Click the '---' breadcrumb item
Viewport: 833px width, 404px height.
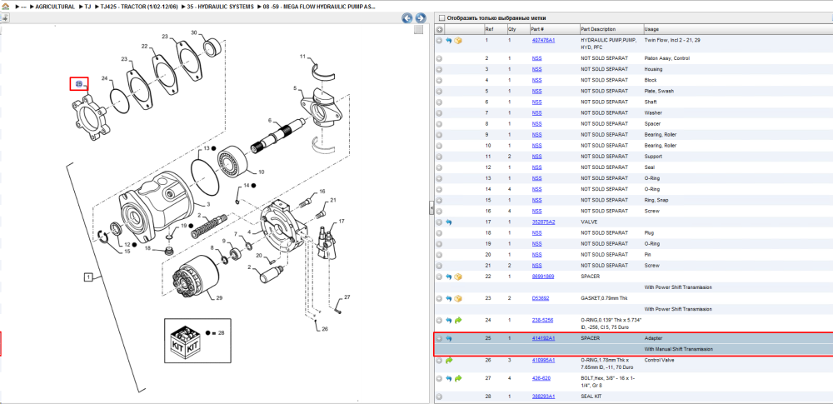[x=23, y=7]
